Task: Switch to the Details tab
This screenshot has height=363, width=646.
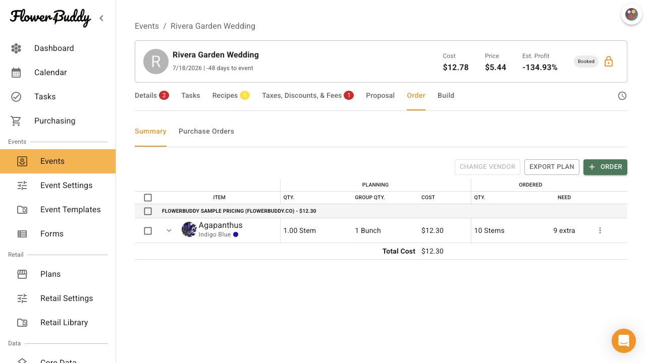Action: pos(151,95)
